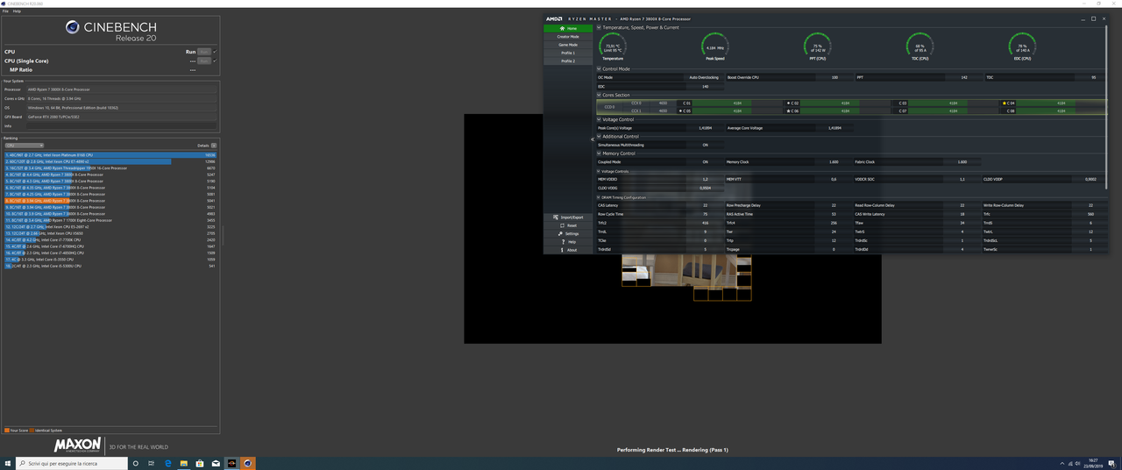Select the Intel Xeon X5650 ranking row

[110, 233]
